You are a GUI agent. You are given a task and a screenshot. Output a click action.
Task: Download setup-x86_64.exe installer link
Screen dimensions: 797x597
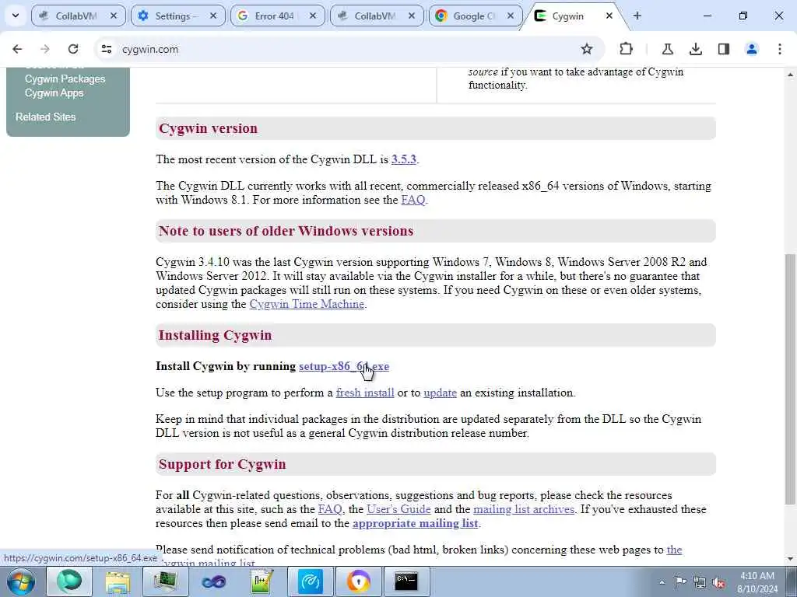344,367
